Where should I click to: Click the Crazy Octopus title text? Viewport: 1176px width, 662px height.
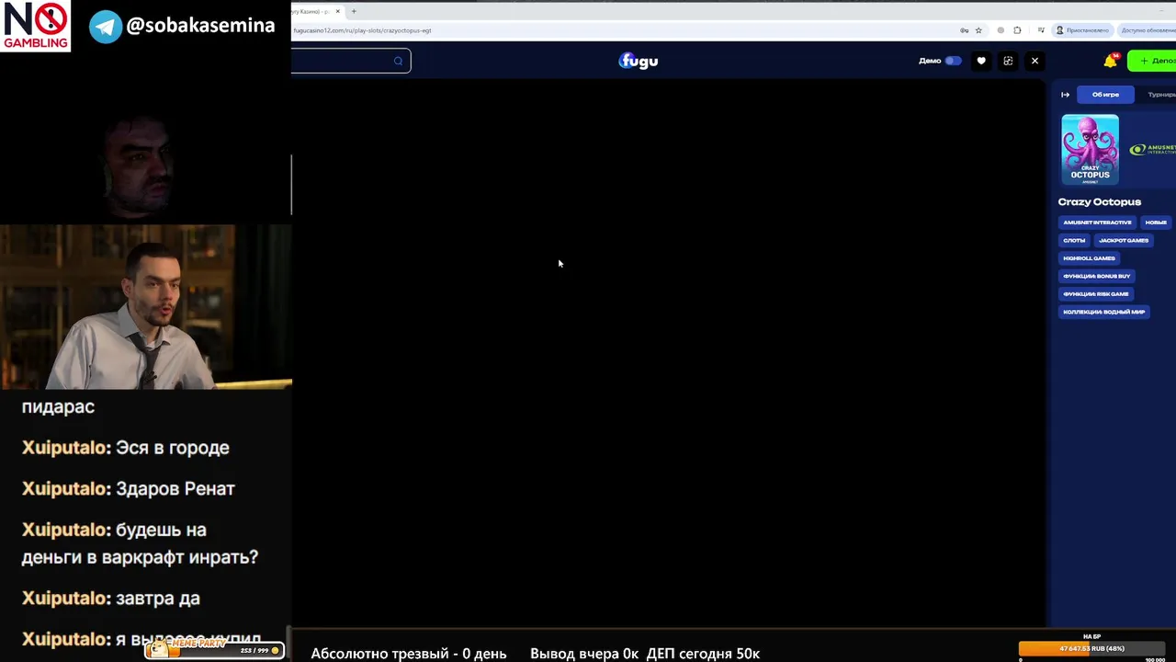click(x=1100, y=202)
